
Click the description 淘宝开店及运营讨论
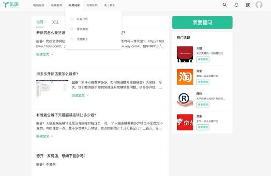pos(207,76)
